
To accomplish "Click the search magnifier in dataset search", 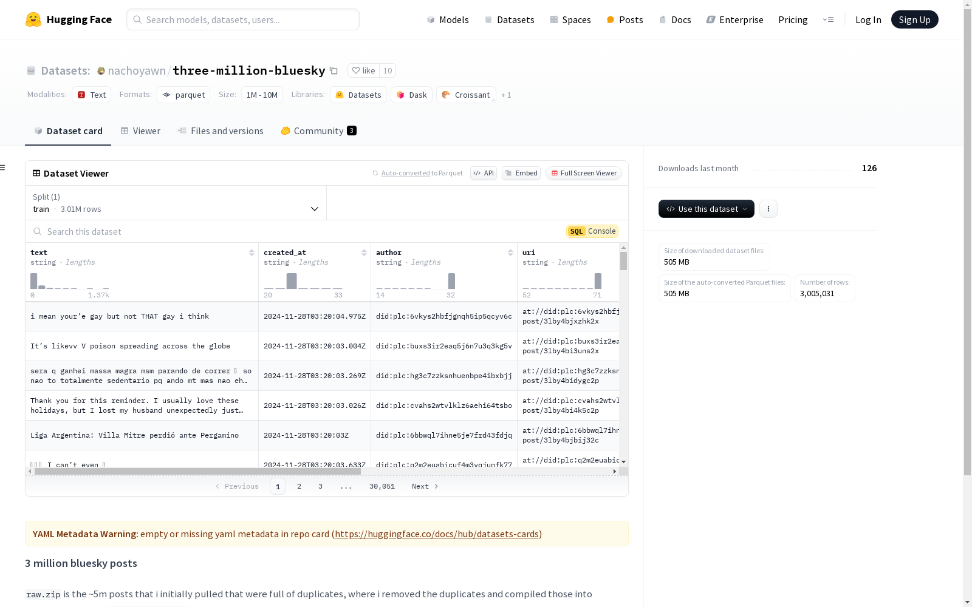I will pyautogui.click(x=38, y=231).
